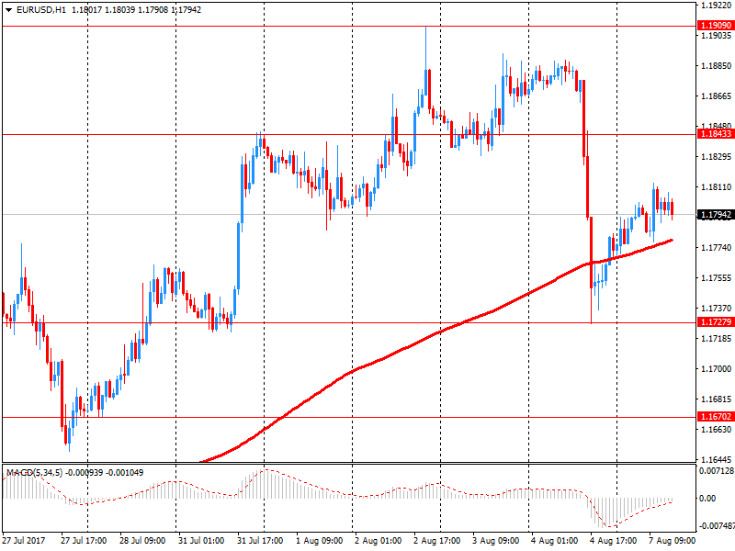Open the chart menu triangle beside EURUSD,H1
This screenshot has height=551, width=735.
[8, 10]
